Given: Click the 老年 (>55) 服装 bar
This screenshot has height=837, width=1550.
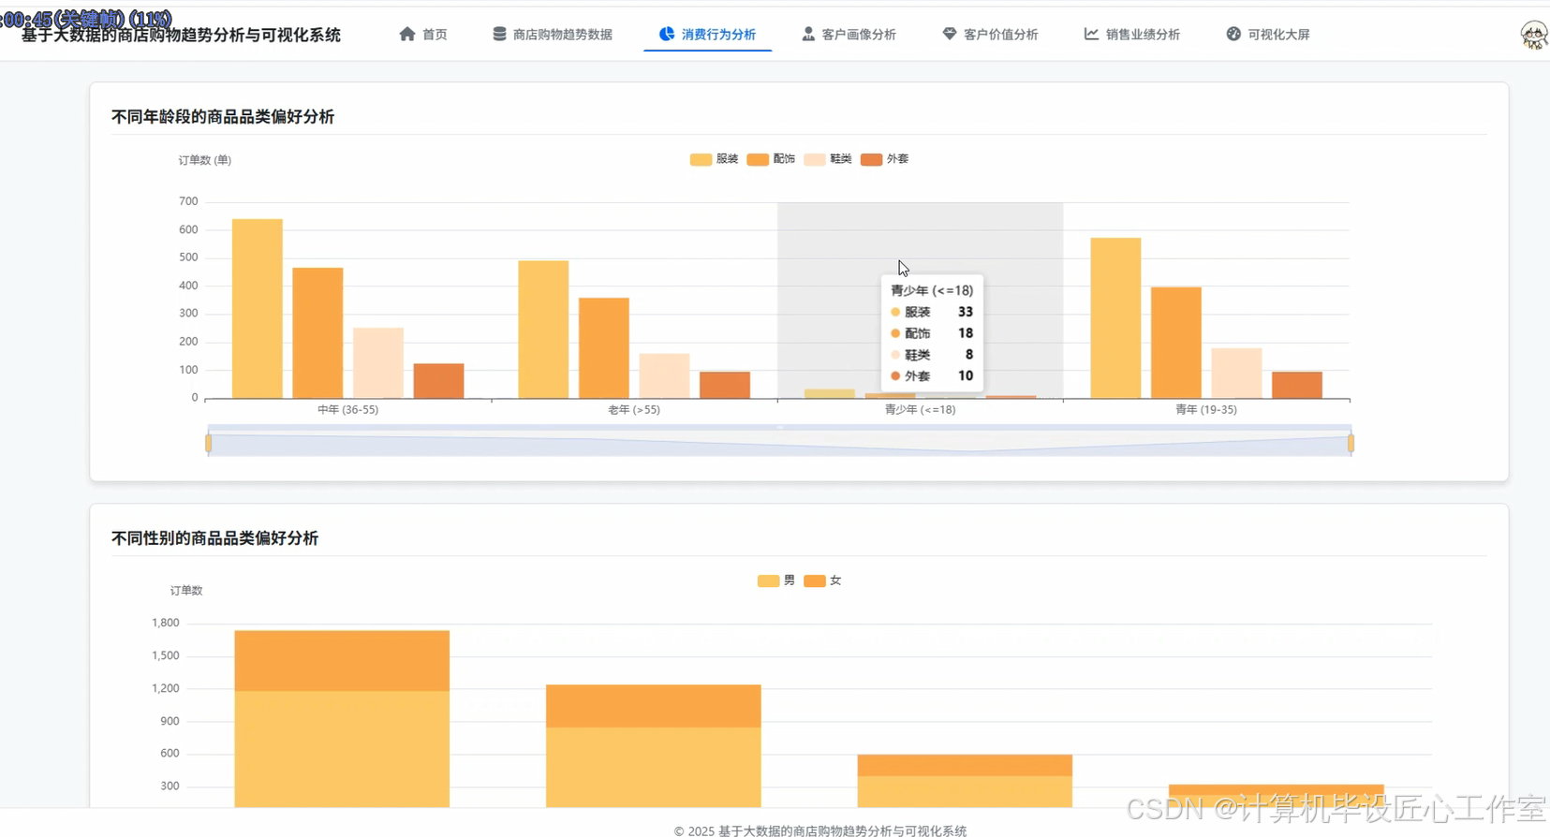Looking at the screenshot, I should pyautogui.click(x=543, y=330).
